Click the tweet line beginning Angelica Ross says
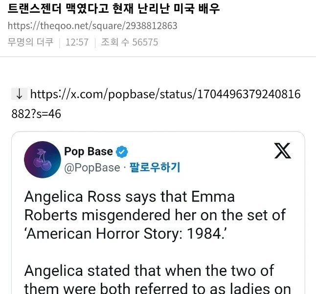The image size is (316, 294). coord(129,196)
